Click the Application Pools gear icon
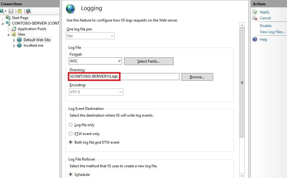The height and width of the screenshot is (178, 287). [x=14, y=29]
